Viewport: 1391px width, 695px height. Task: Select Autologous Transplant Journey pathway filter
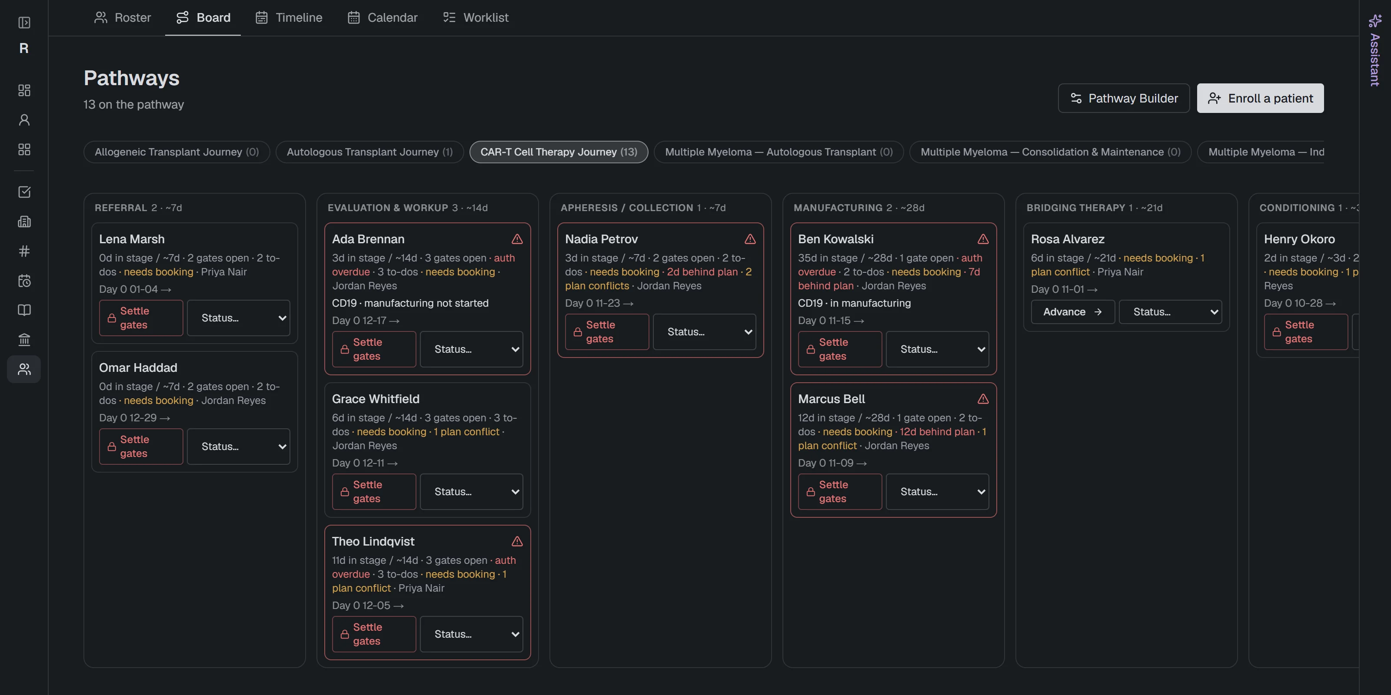pos(369,152)
